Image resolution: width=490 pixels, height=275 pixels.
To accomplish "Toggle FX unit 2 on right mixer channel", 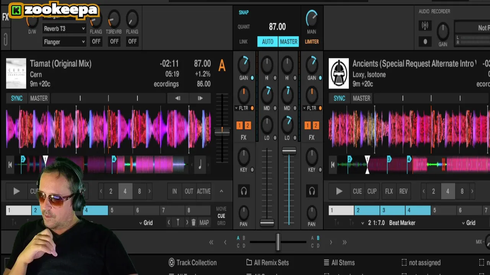I will pos(315,125).
